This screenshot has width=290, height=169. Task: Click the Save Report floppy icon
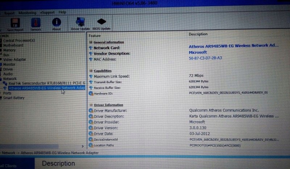click(15, 23)
